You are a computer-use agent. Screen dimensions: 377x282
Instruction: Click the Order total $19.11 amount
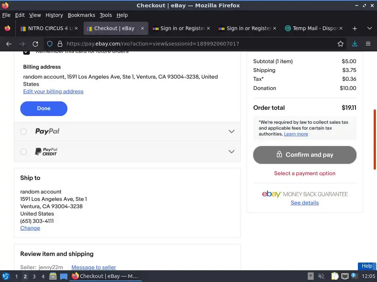(349, 108)
